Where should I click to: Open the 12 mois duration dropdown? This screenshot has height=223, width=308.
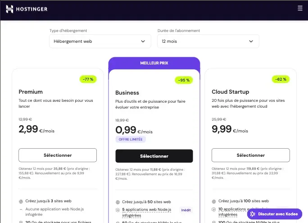(x=208, y=41)
